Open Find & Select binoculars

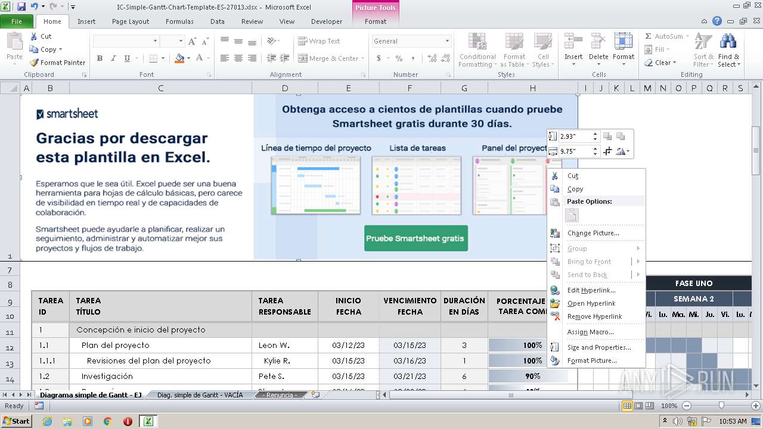[728, 50]
